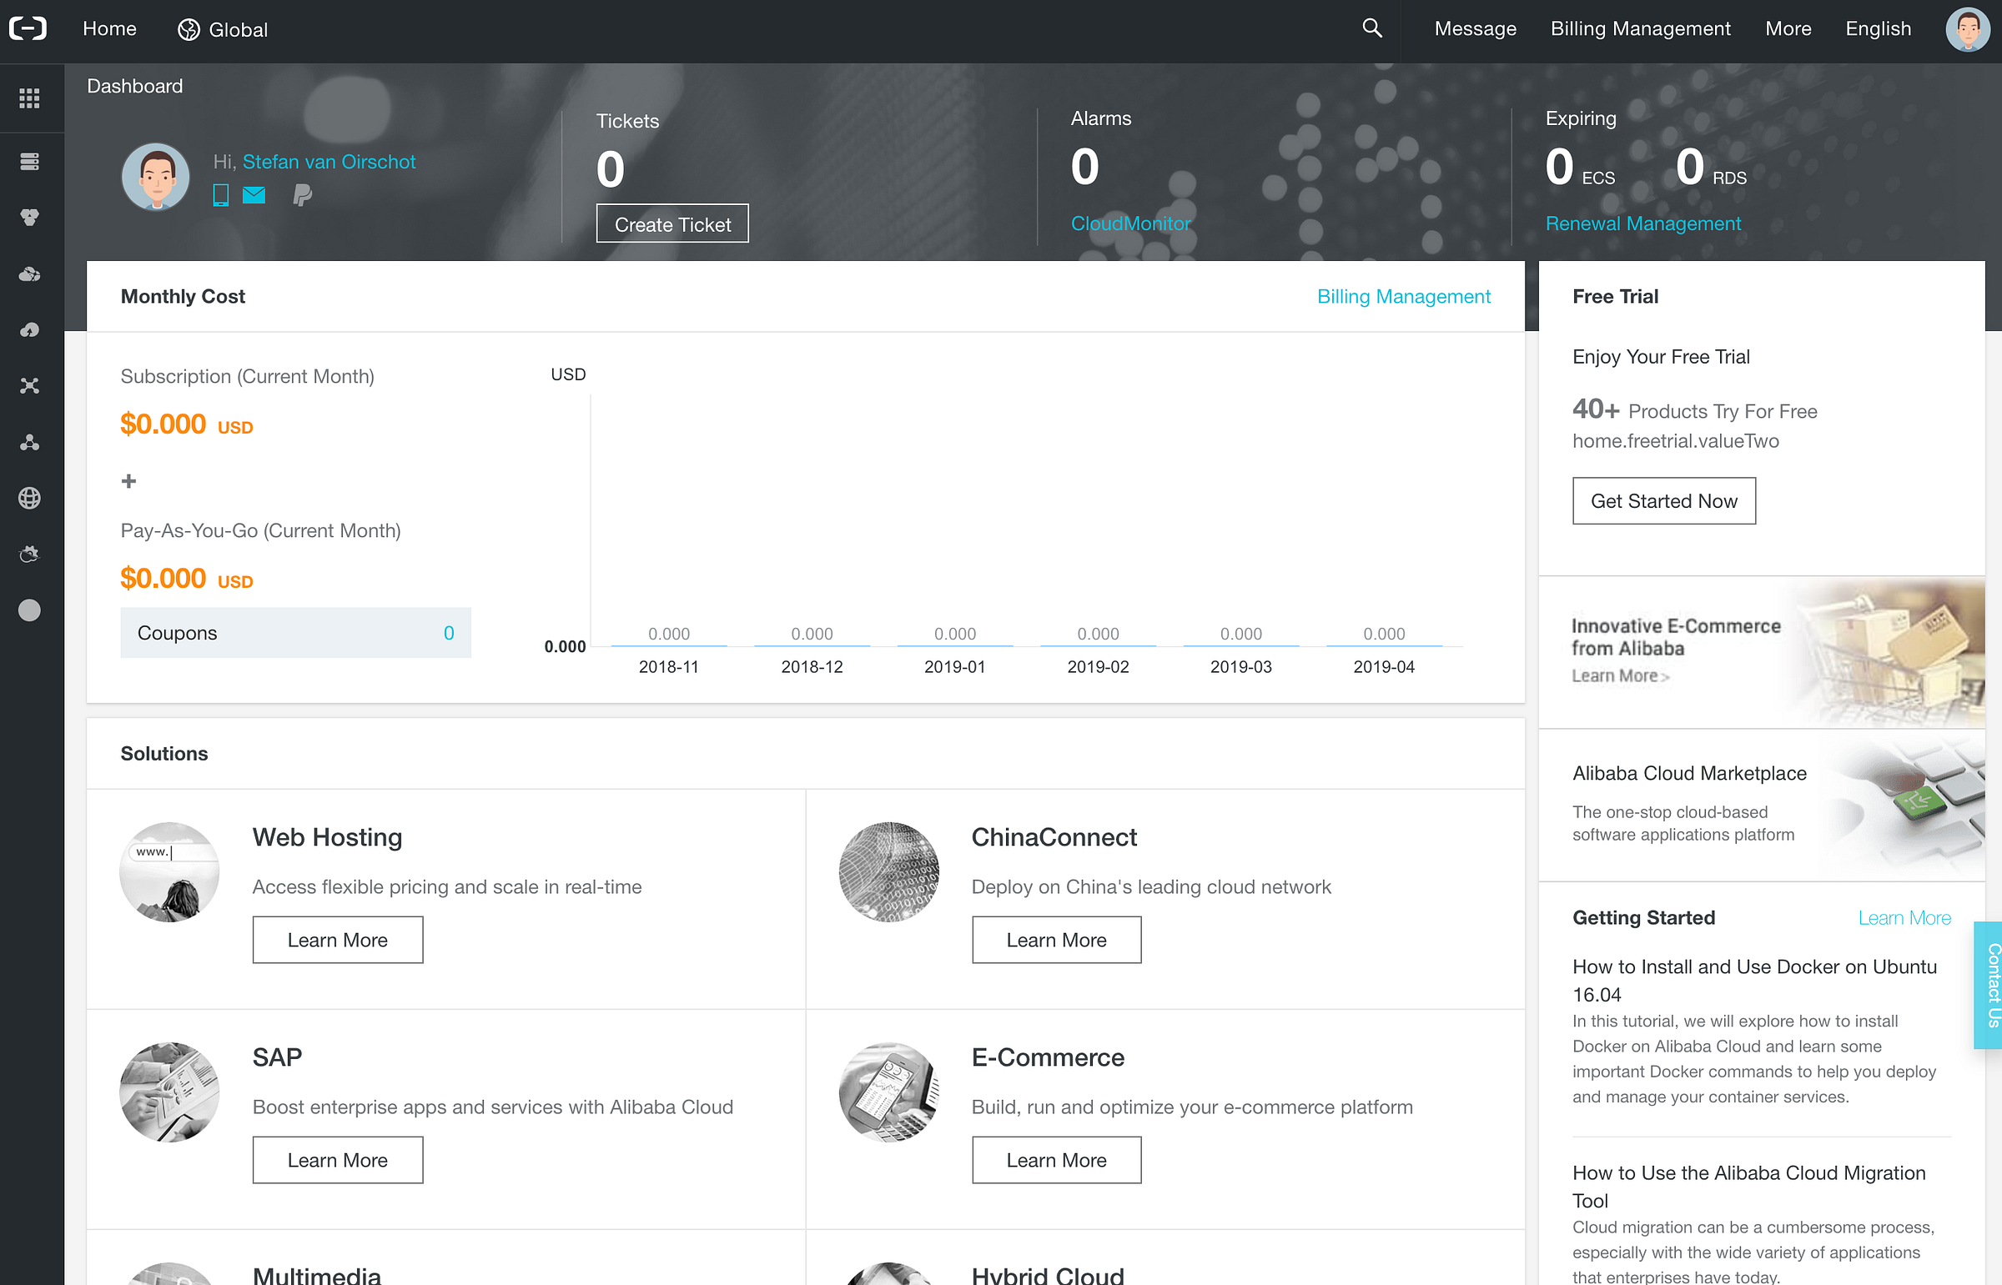Click the Alibaba Cloud logo
The image size is (2002, 1285).
[x=28, y=28]
